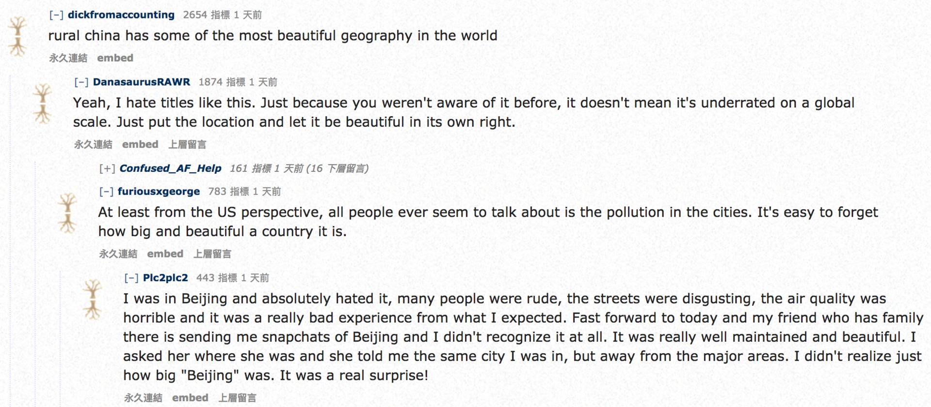Screen dimensions: 931x407
Task: Collapse DanasaurusRAWR's comment with [-]
Action: click(81, 82)
